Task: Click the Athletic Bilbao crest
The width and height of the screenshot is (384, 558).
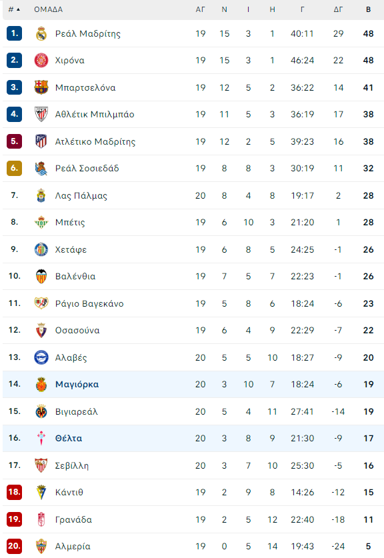Action: tap(41, 114)
